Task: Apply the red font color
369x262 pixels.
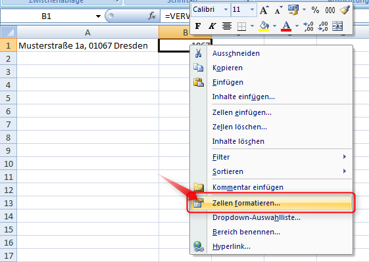Action: coord(286,26)
